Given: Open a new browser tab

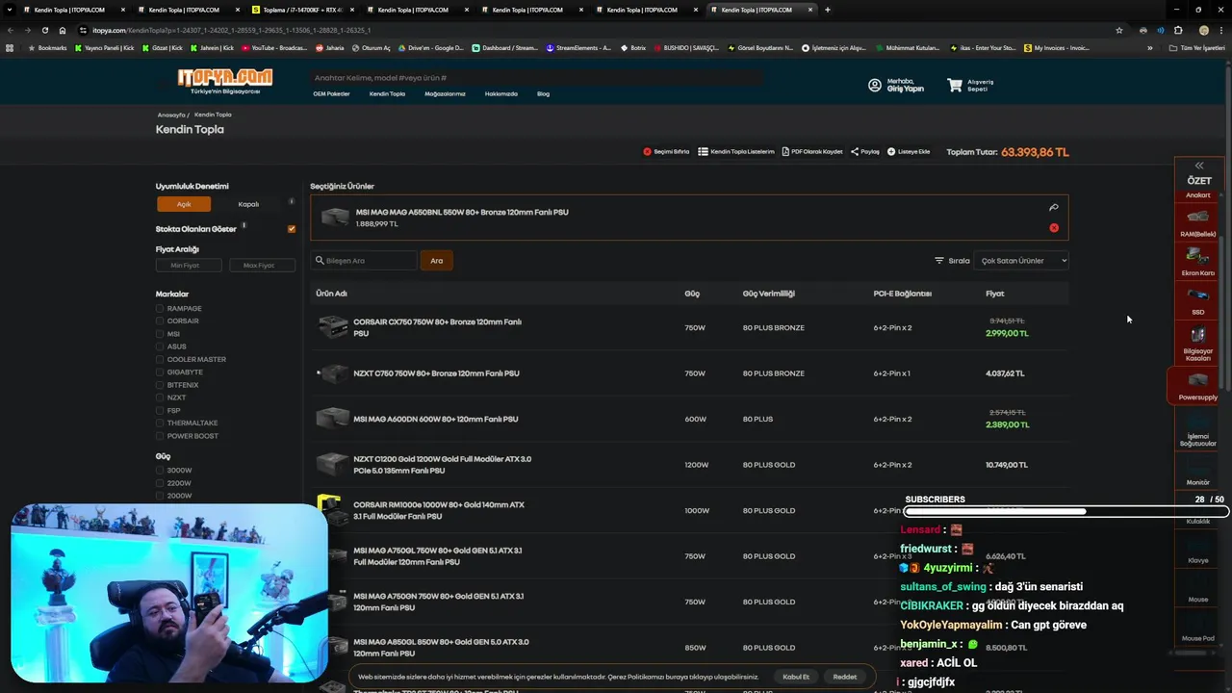Looking at the screenshot, I should click(x=828, y=10).
